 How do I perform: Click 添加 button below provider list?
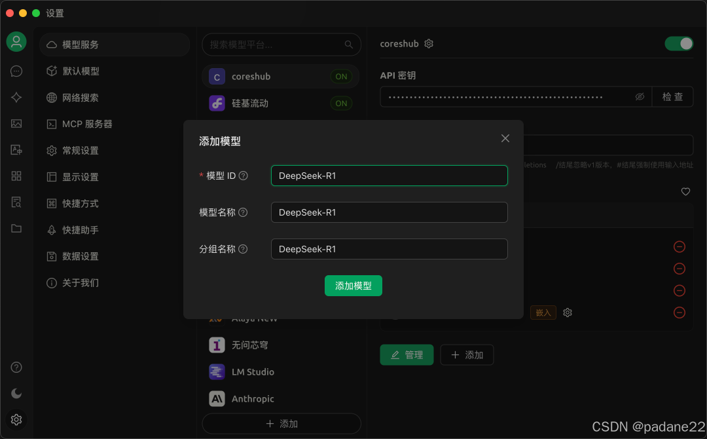click(281, 424)
